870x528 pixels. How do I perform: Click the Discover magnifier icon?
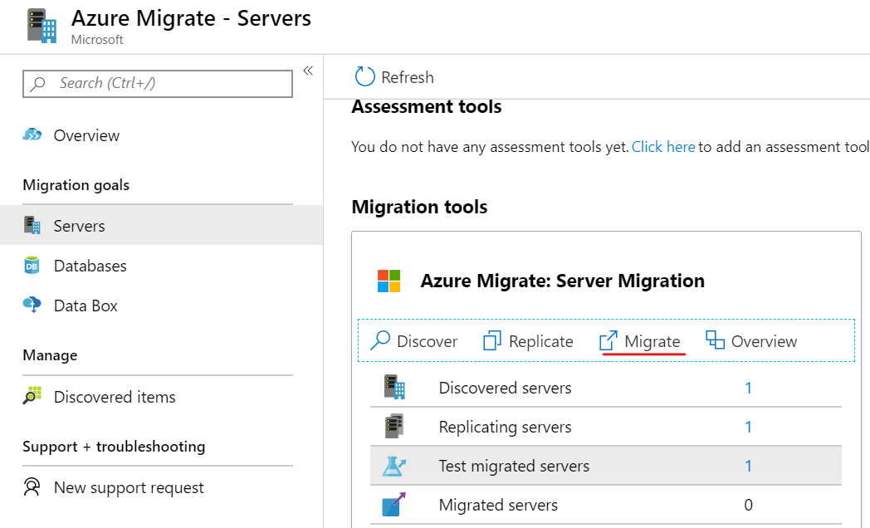[x=380, y=340]
